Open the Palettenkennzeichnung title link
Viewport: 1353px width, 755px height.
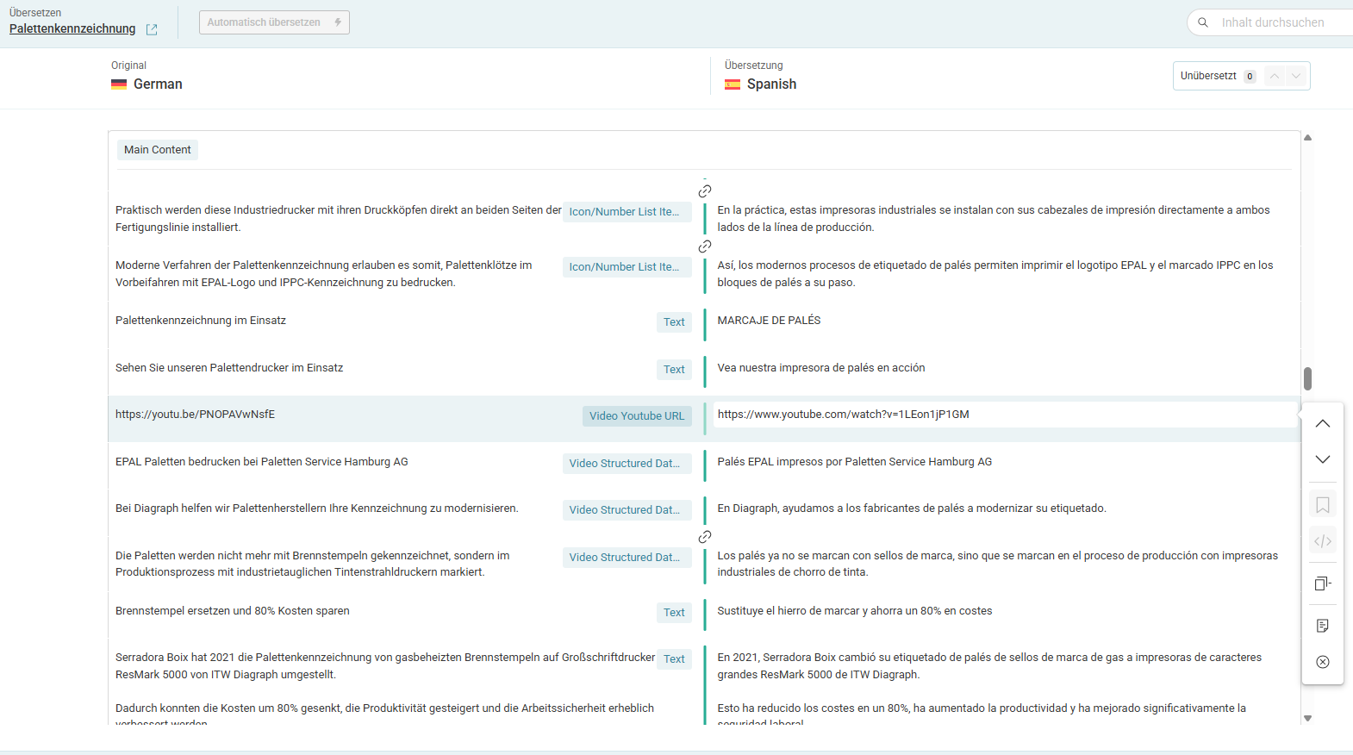72,28
